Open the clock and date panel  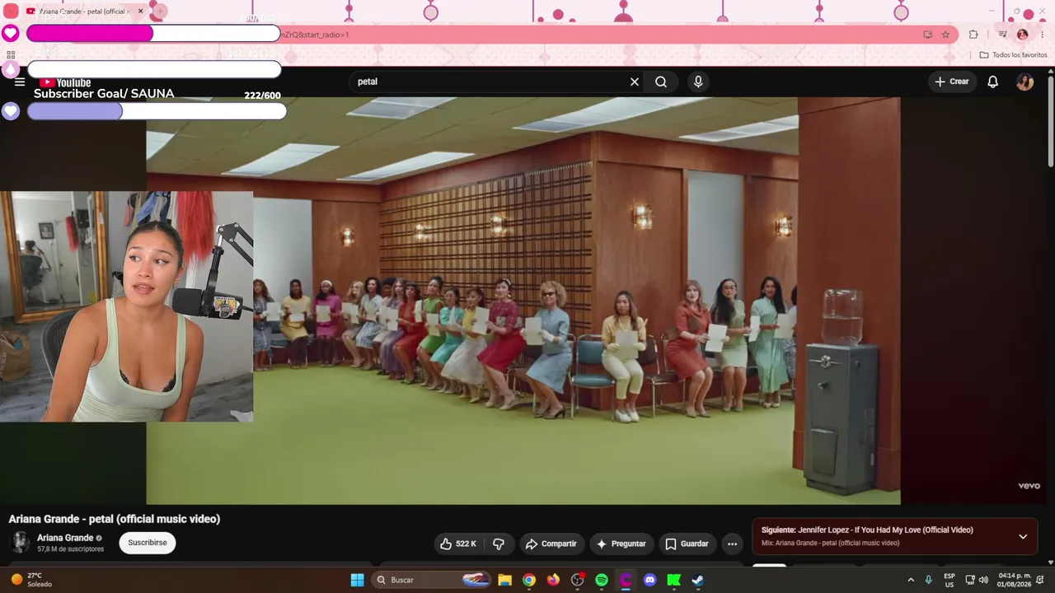[1015, 580]
